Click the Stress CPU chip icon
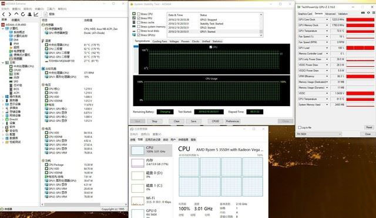This screenshot has width=376, height=218. click(134, 14)
